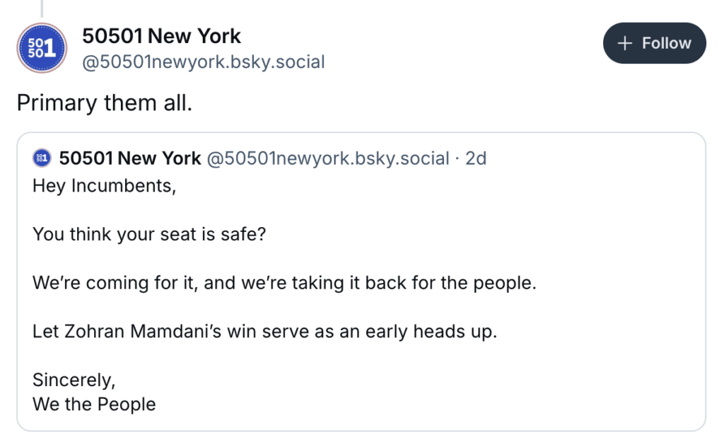Screen dimensions: 724x442
Task: Click the large 50501 profile avatar
Action: pos(42,48)
